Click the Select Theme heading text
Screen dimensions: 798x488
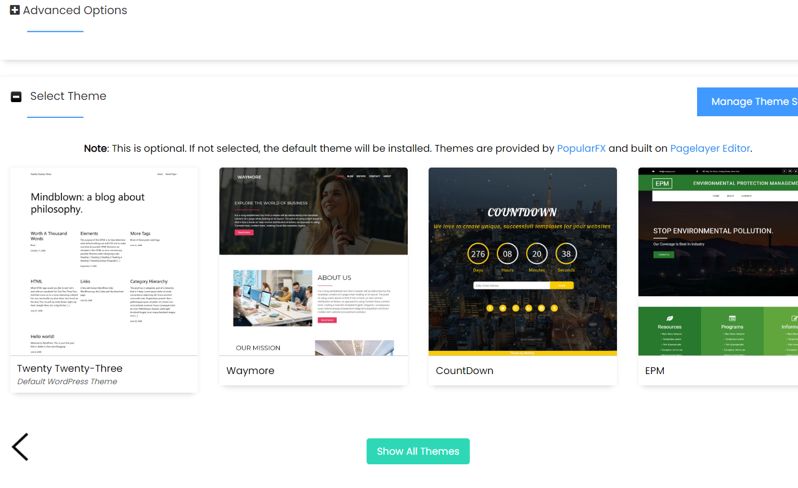[68, 96]
